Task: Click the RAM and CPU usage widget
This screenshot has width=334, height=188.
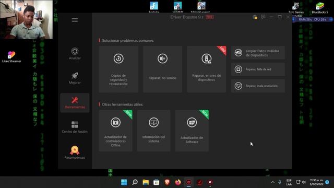Action: 313,19
